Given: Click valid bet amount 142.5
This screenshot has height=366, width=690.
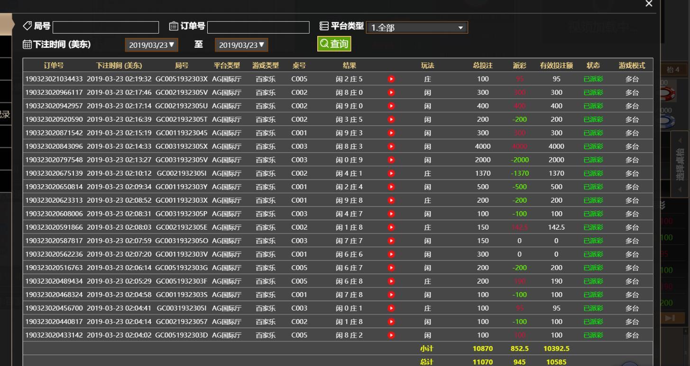Looking at the screenshot, I should click(x=556, y=228).
